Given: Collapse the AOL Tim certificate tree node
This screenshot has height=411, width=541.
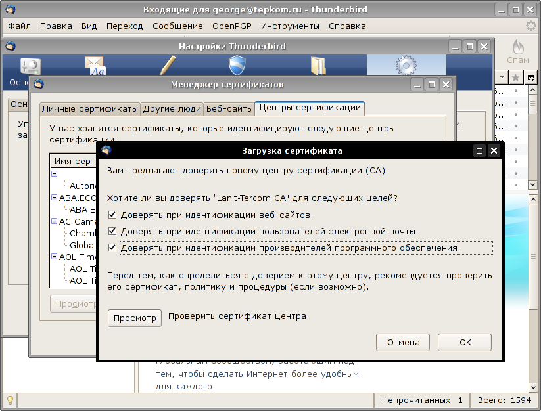Looking at the screenshot, I should point(54,257).
